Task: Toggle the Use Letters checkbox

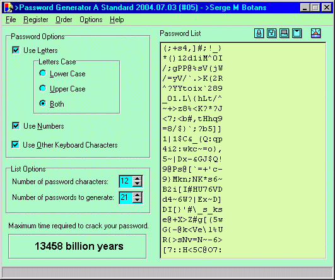Action: (x=16, y=50)
